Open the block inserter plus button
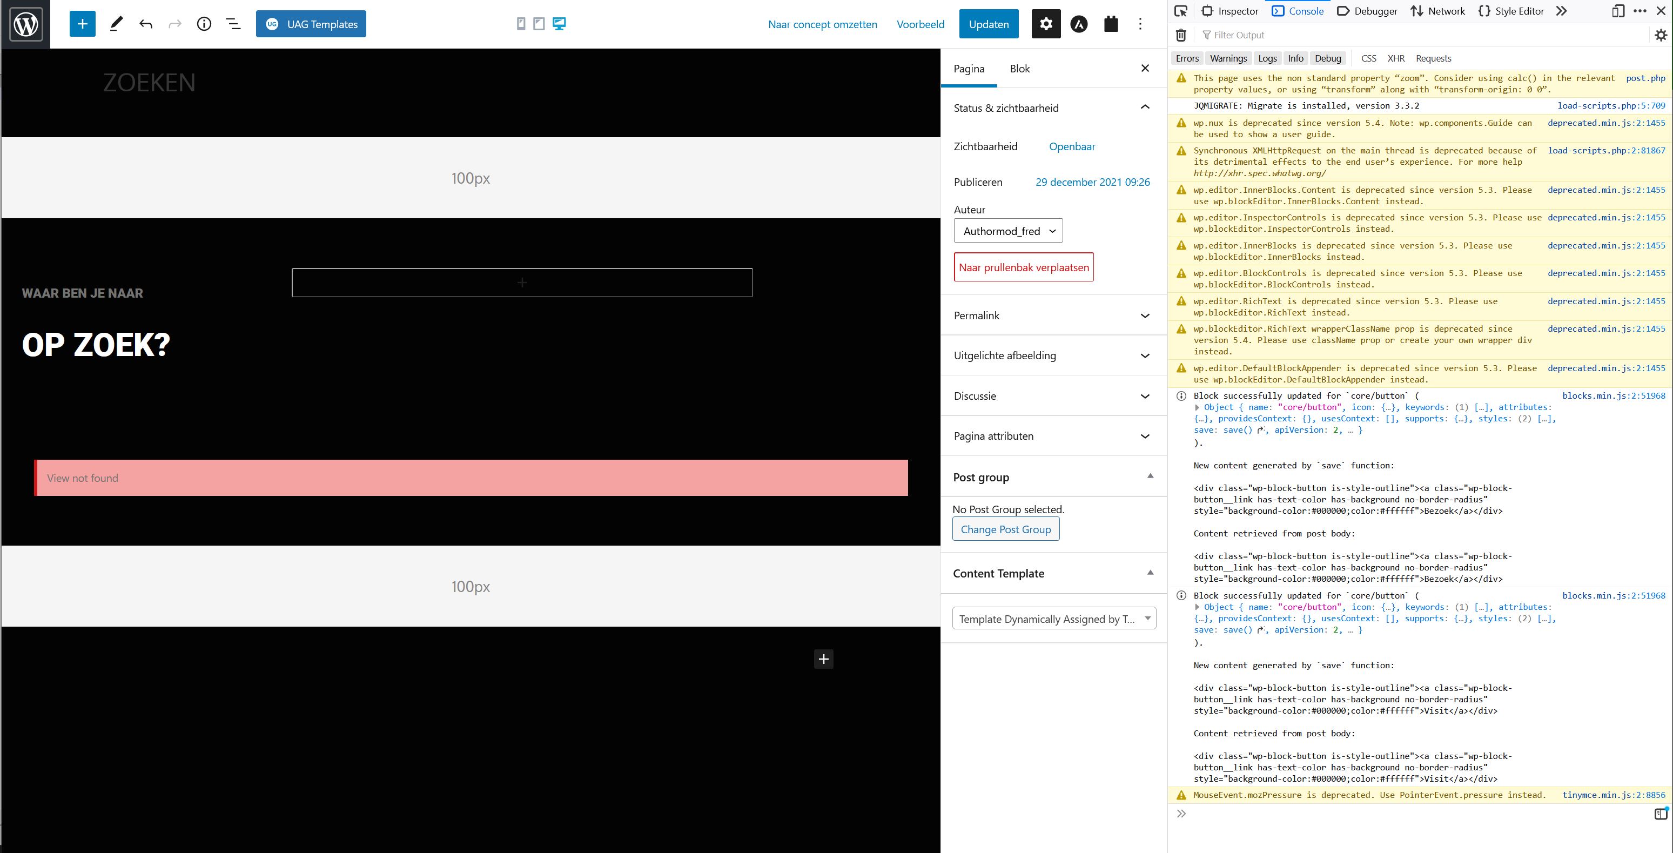 [x=83, y=24]
